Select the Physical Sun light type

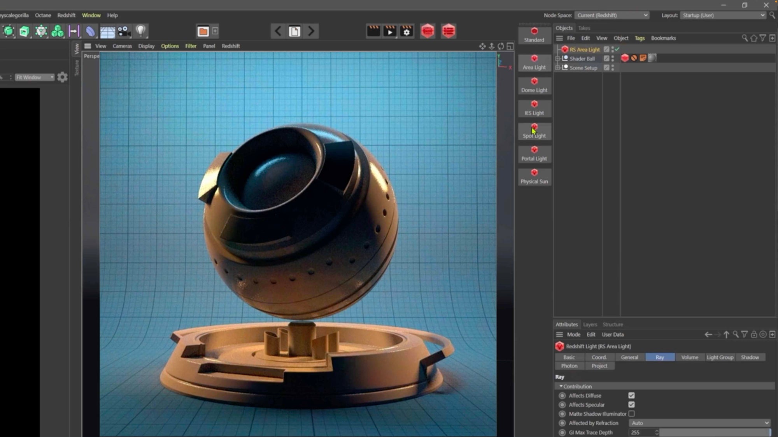click(x=534, y=176)
